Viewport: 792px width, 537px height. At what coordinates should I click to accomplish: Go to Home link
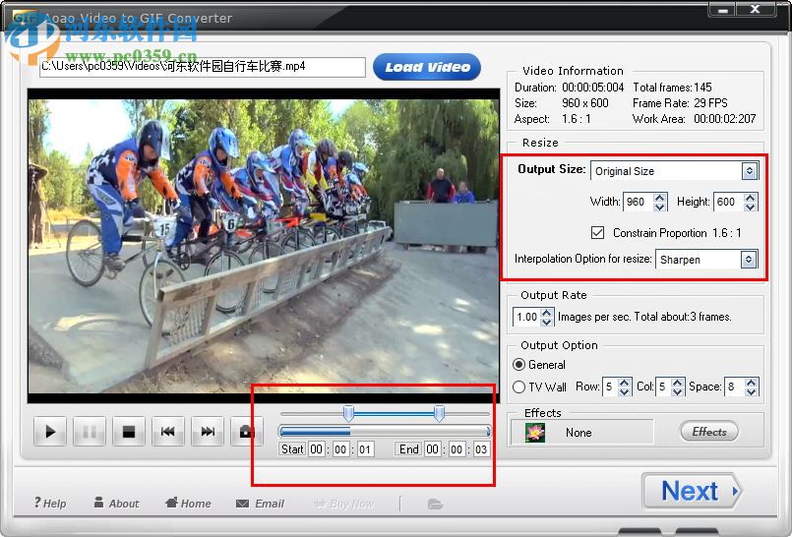[x=188, y=504]
